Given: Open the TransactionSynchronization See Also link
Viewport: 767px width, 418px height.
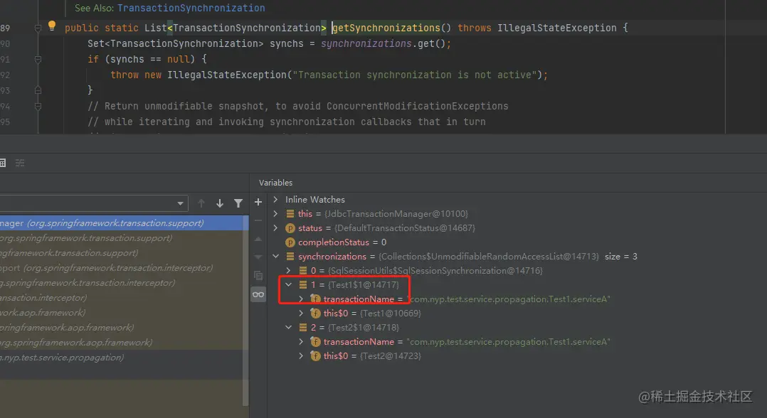Looking at the screenshot, I should (191, 8).
